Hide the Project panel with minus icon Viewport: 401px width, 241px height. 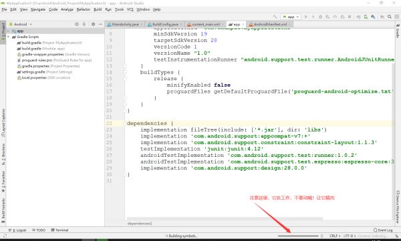100,24
